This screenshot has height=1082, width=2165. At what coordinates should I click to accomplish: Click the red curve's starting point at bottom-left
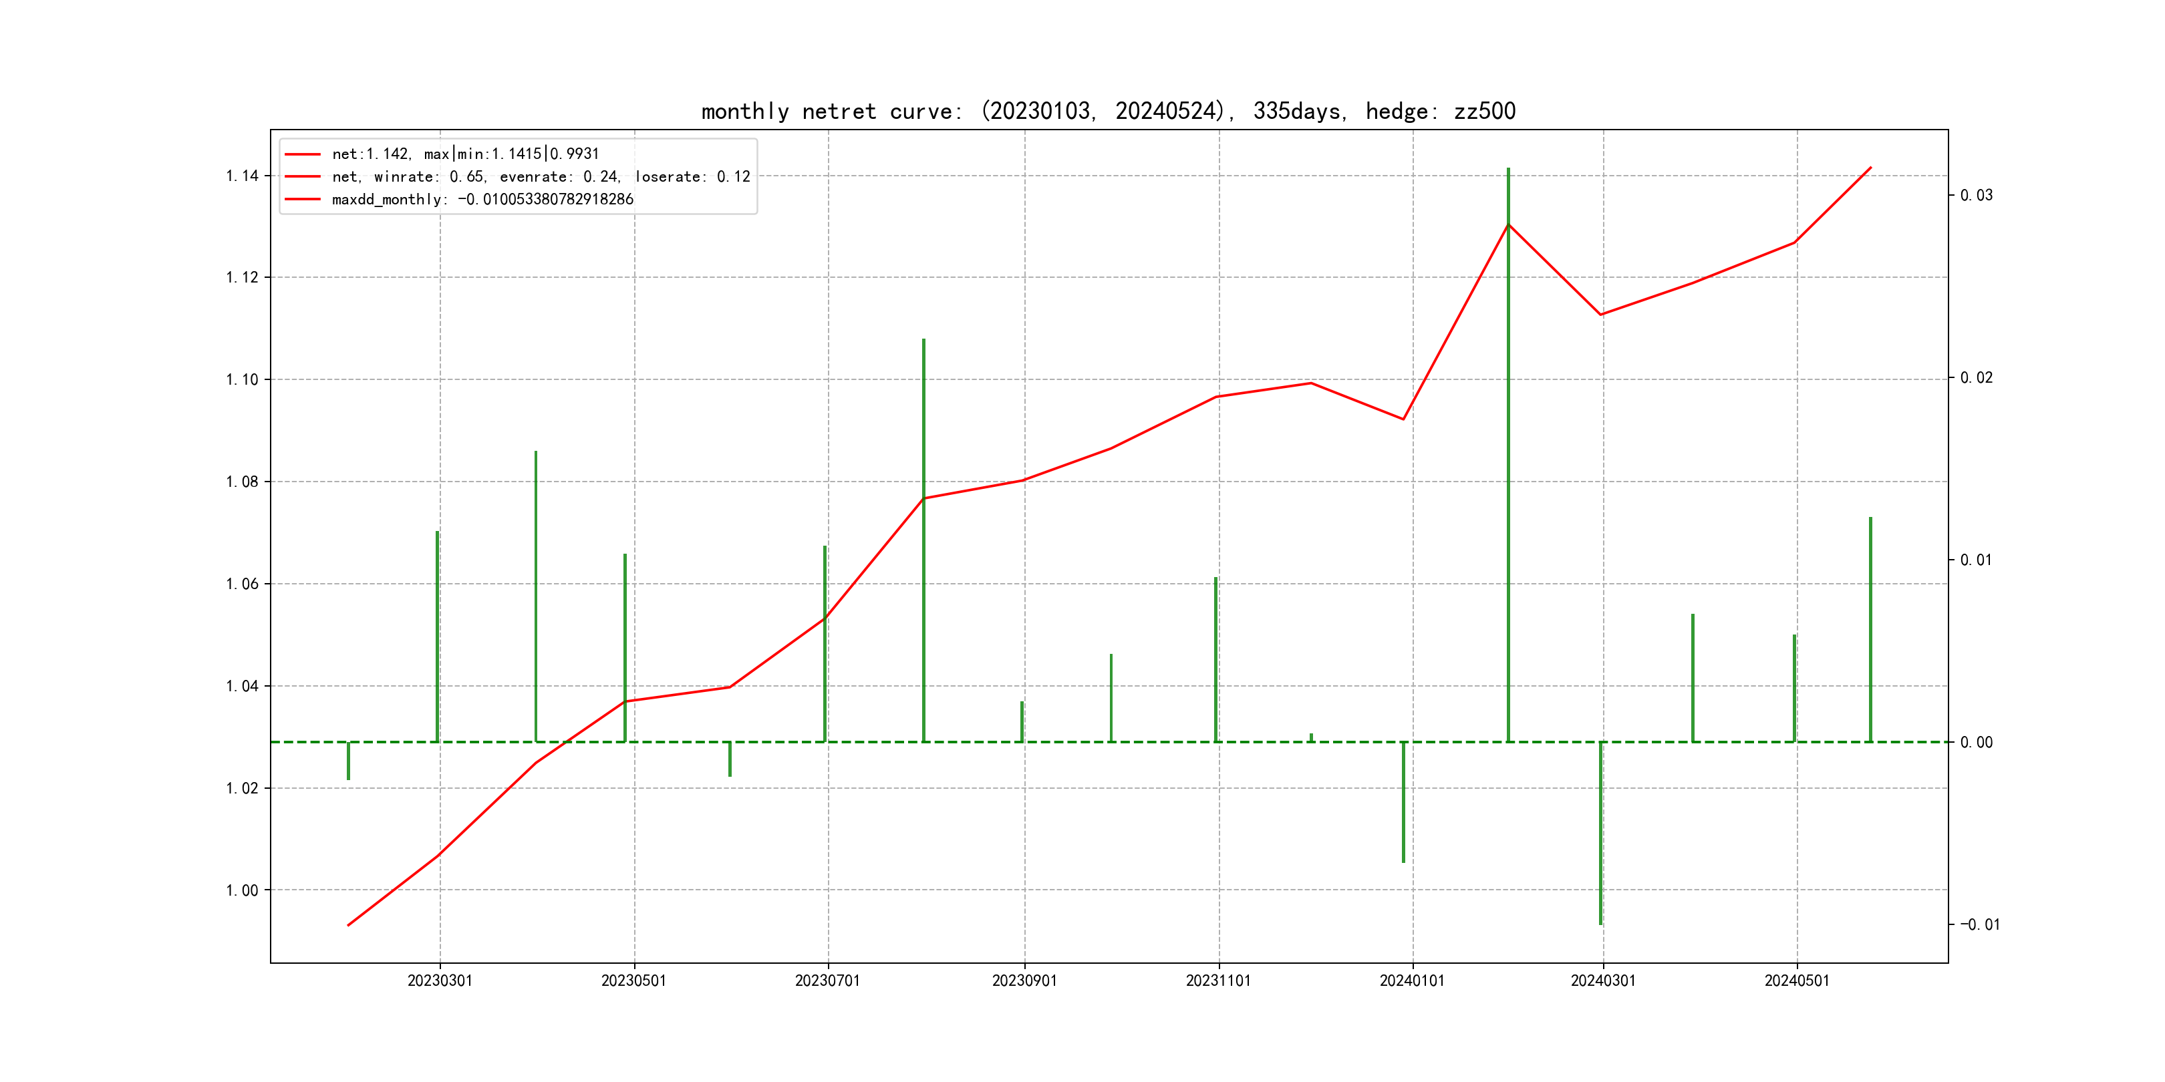tap(349, 925)
